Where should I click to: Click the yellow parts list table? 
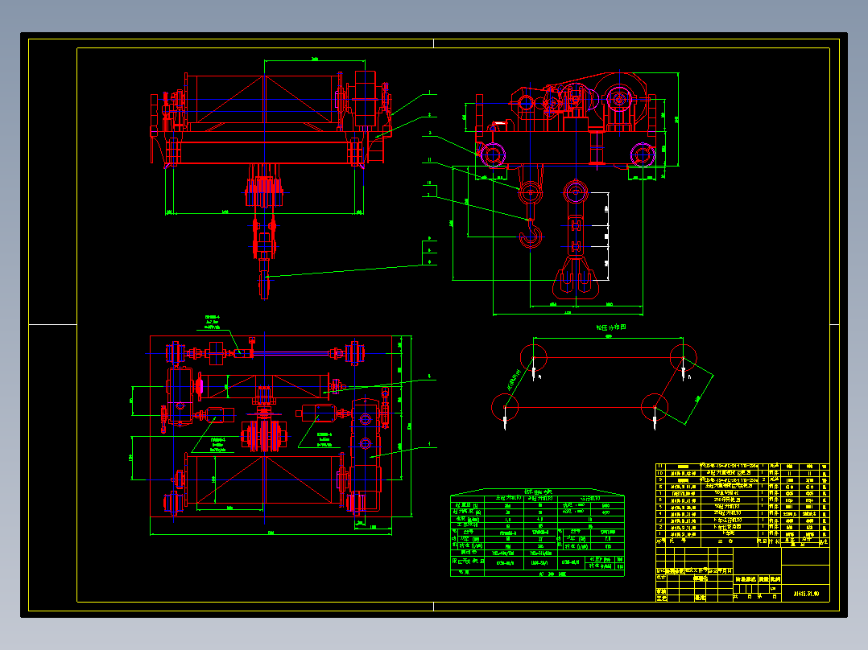click(x=742, y=504)
